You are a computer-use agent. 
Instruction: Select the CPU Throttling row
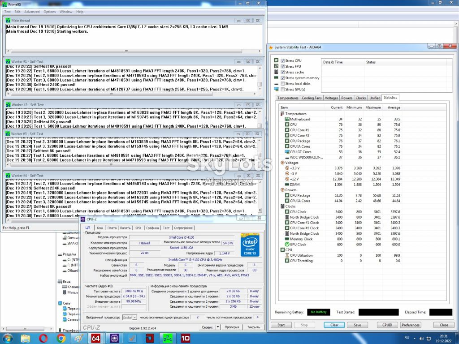coord(340,261)
